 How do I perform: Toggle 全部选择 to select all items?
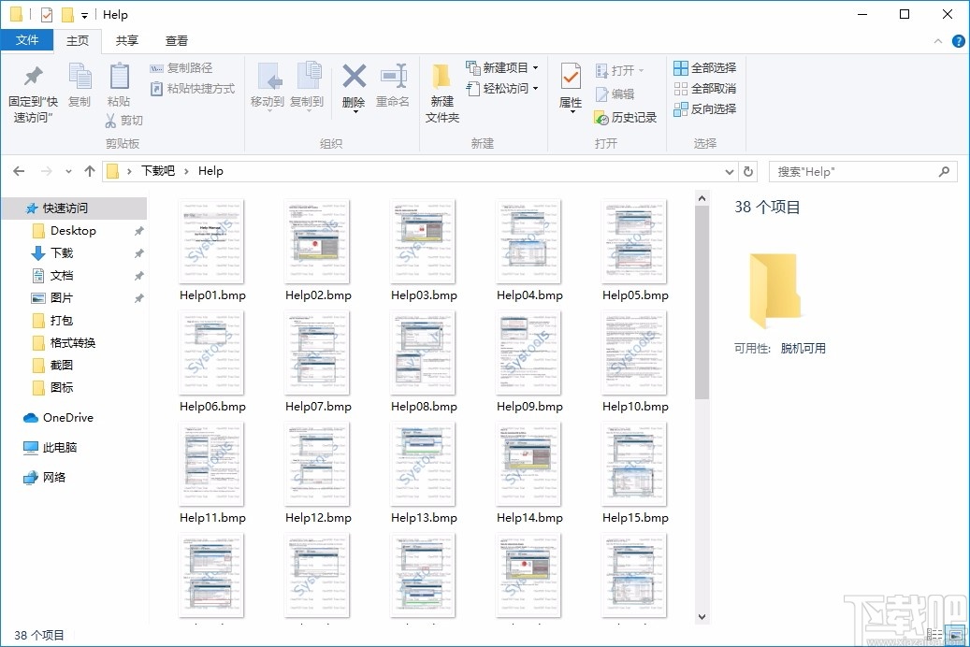pyautogui.click(x=704, y=67)
